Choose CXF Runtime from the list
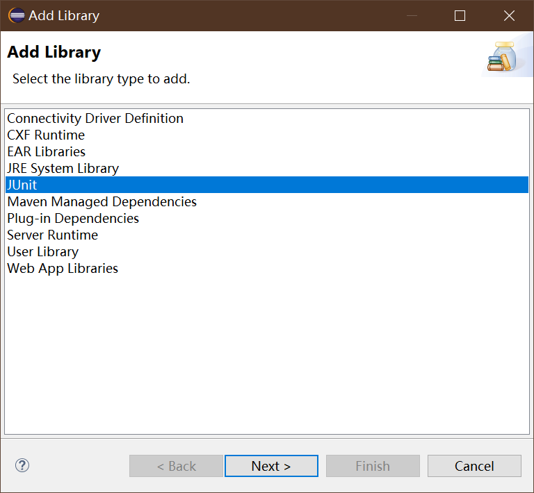This screenshot has width=534, height=493. pyautogui.click(x=46, y=135)
